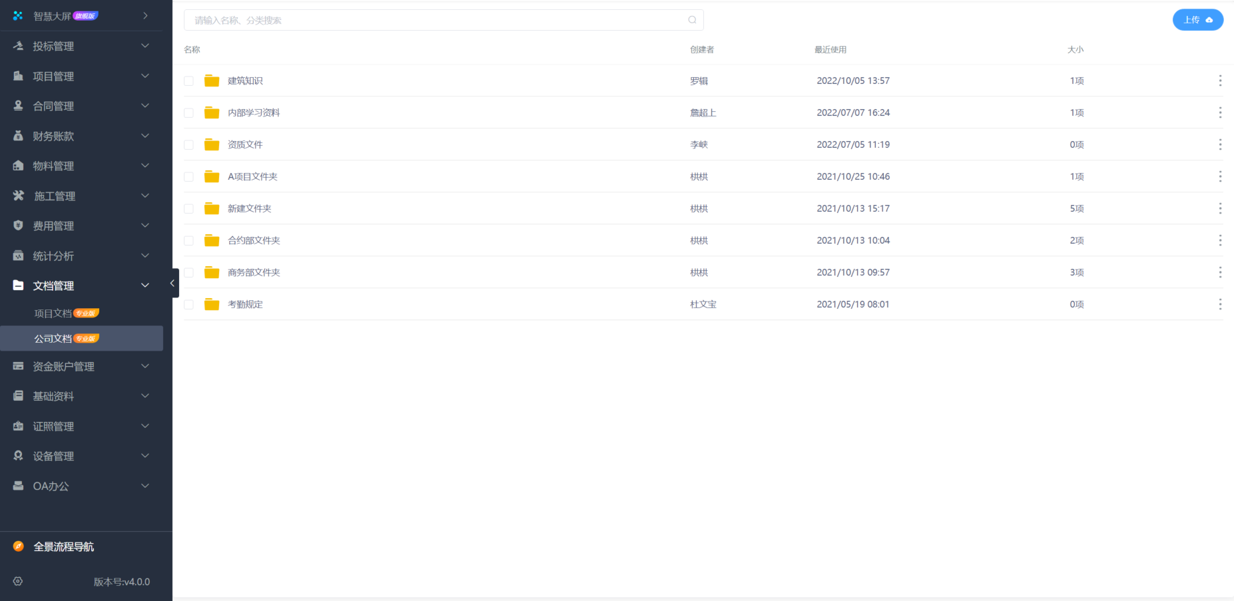1234x601 pixels.
Task: Open 智慧大屏 from the sidebar top
Action: pos(53,16)
